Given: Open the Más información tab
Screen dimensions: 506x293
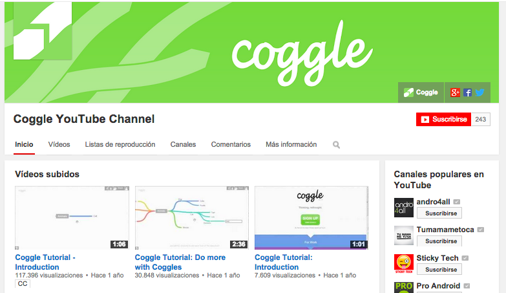Looking at the screenshot, I should [x=291, y=144].
